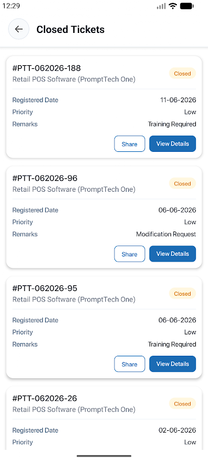Open the #PTT-062026-26 ticket card

click(104, 418)
